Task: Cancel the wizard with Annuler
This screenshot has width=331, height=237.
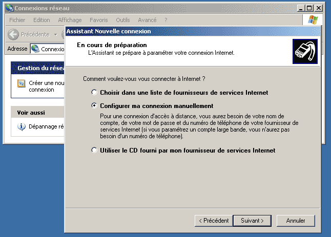Action: 296,221
